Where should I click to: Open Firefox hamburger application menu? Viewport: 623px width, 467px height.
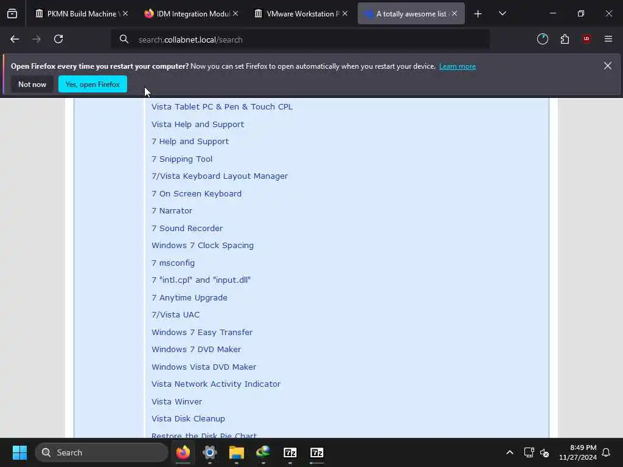608,39
